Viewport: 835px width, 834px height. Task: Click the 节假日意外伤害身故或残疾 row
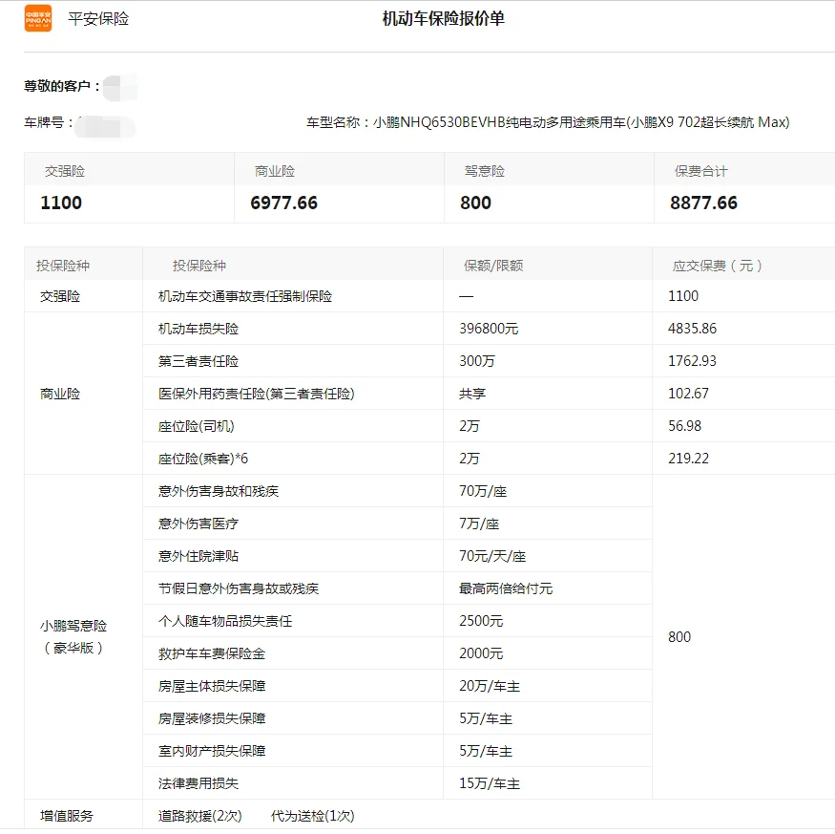[x=238, y=588]
